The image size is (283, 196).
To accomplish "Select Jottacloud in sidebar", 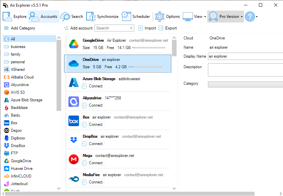I will tap(29, 184).
